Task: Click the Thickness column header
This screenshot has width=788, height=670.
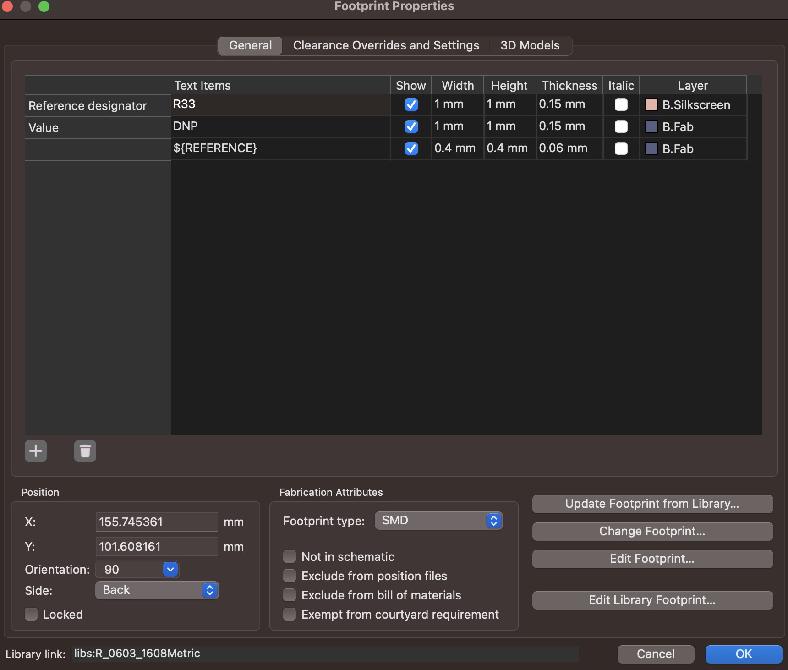Action: click(569, 85)
